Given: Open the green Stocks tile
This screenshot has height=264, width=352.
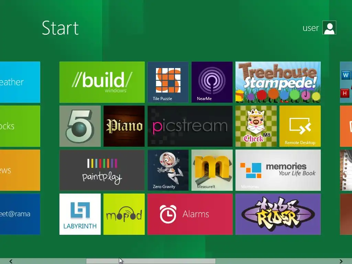Looking at the screenshot, I should (20, 126).
